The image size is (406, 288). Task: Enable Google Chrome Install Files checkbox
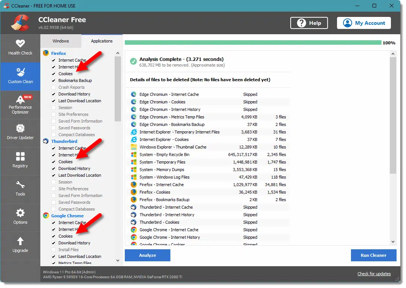54,250
